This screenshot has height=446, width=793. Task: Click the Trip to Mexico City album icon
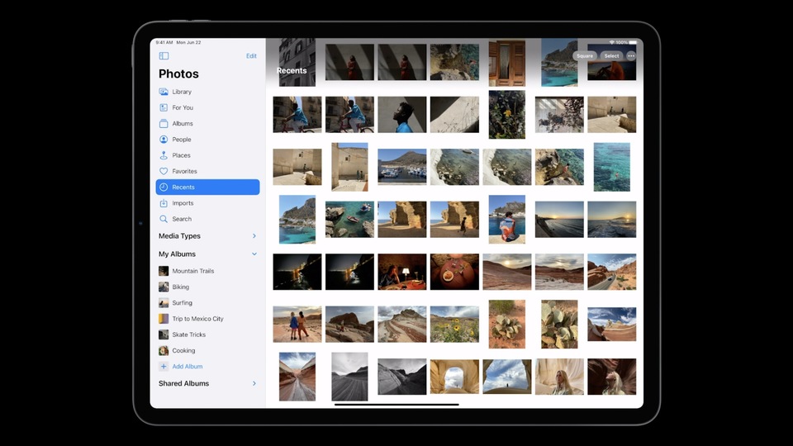tap(164, 319)
